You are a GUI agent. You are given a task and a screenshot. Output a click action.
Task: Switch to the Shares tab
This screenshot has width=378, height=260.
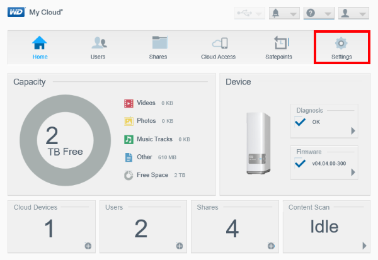158,47
